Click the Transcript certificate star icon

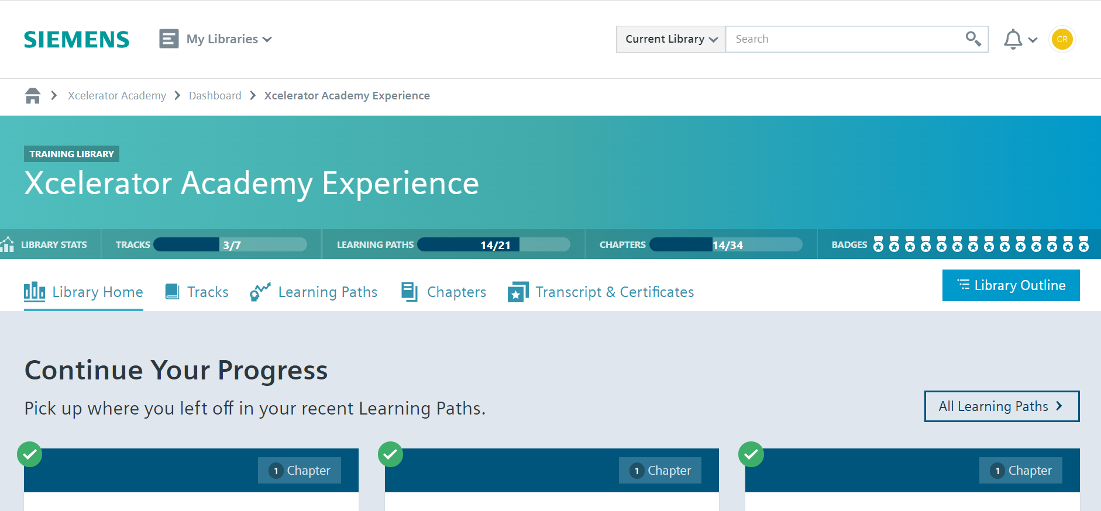click(x=518, y=292)
